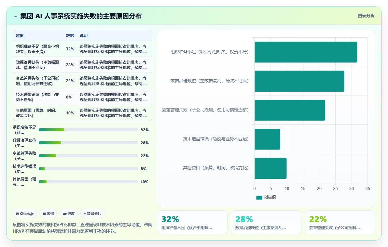Open the 22% 变革管理失败 data card
This screenshot has width=388, height=247.
point(340,222)
